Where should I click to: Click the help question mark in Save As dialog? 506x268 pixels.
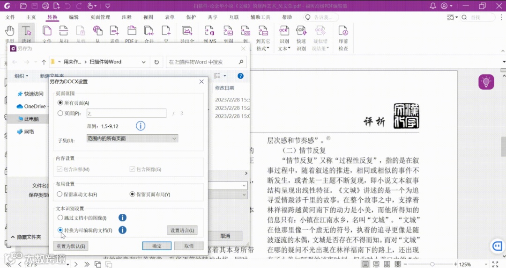tap(240, 76)
